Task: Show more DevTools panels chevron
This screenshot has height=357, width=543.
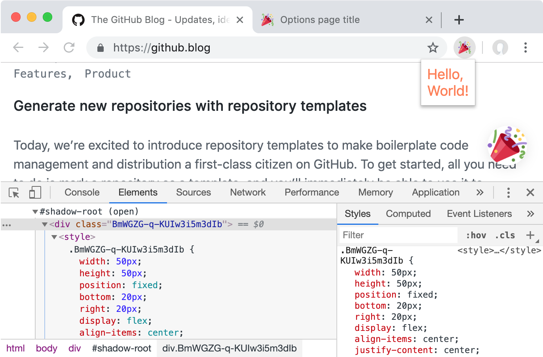Action: click(x=480, y=193)
